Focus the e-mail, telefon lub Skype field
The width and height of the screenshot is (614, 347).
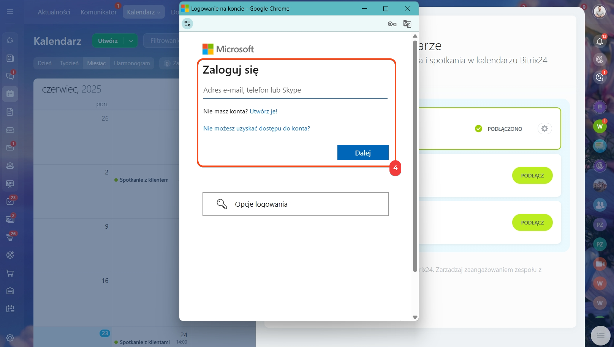[x=295, y=90]
